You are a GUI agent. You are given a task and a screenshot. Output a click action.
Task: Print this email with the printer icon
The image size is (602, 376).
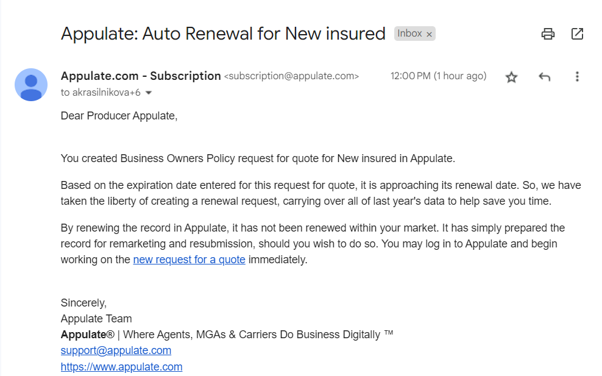coord(548,34)
